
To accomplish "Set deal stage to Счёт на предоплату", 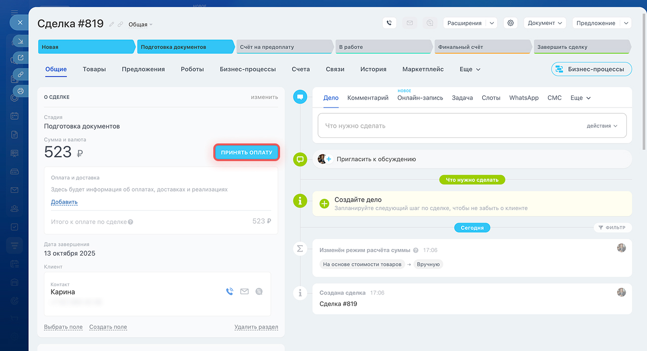I will pyautogui.click(x=283, y=47).
